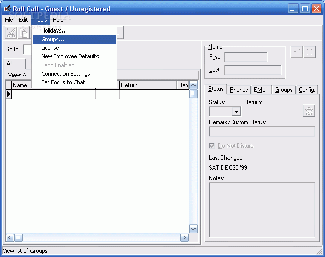The image size is (325, 257).
Task: Minimize the Roll Call window
Action: tap(293, 9)
